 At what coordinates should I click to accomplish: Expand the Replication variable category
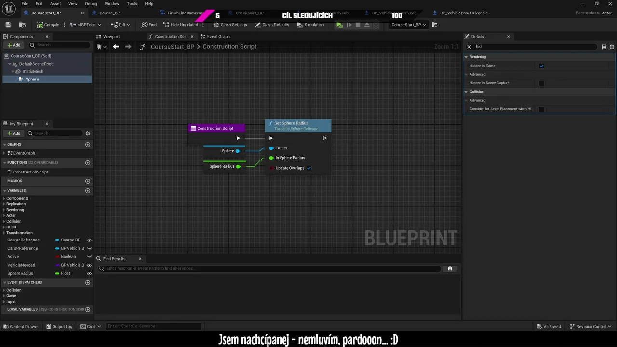pos(4,204)
